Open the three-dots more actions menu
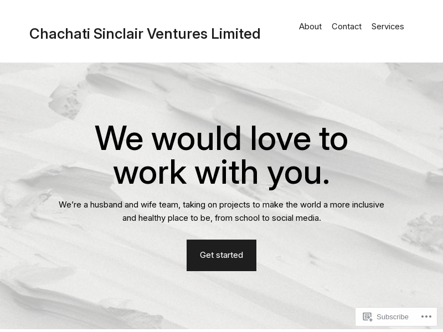 [426, 317]
